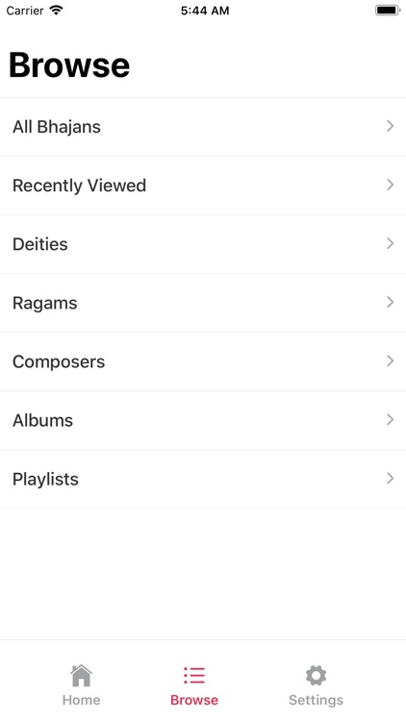
Task: Click the chevron beside All Bhajans
Action: point(391,126)
